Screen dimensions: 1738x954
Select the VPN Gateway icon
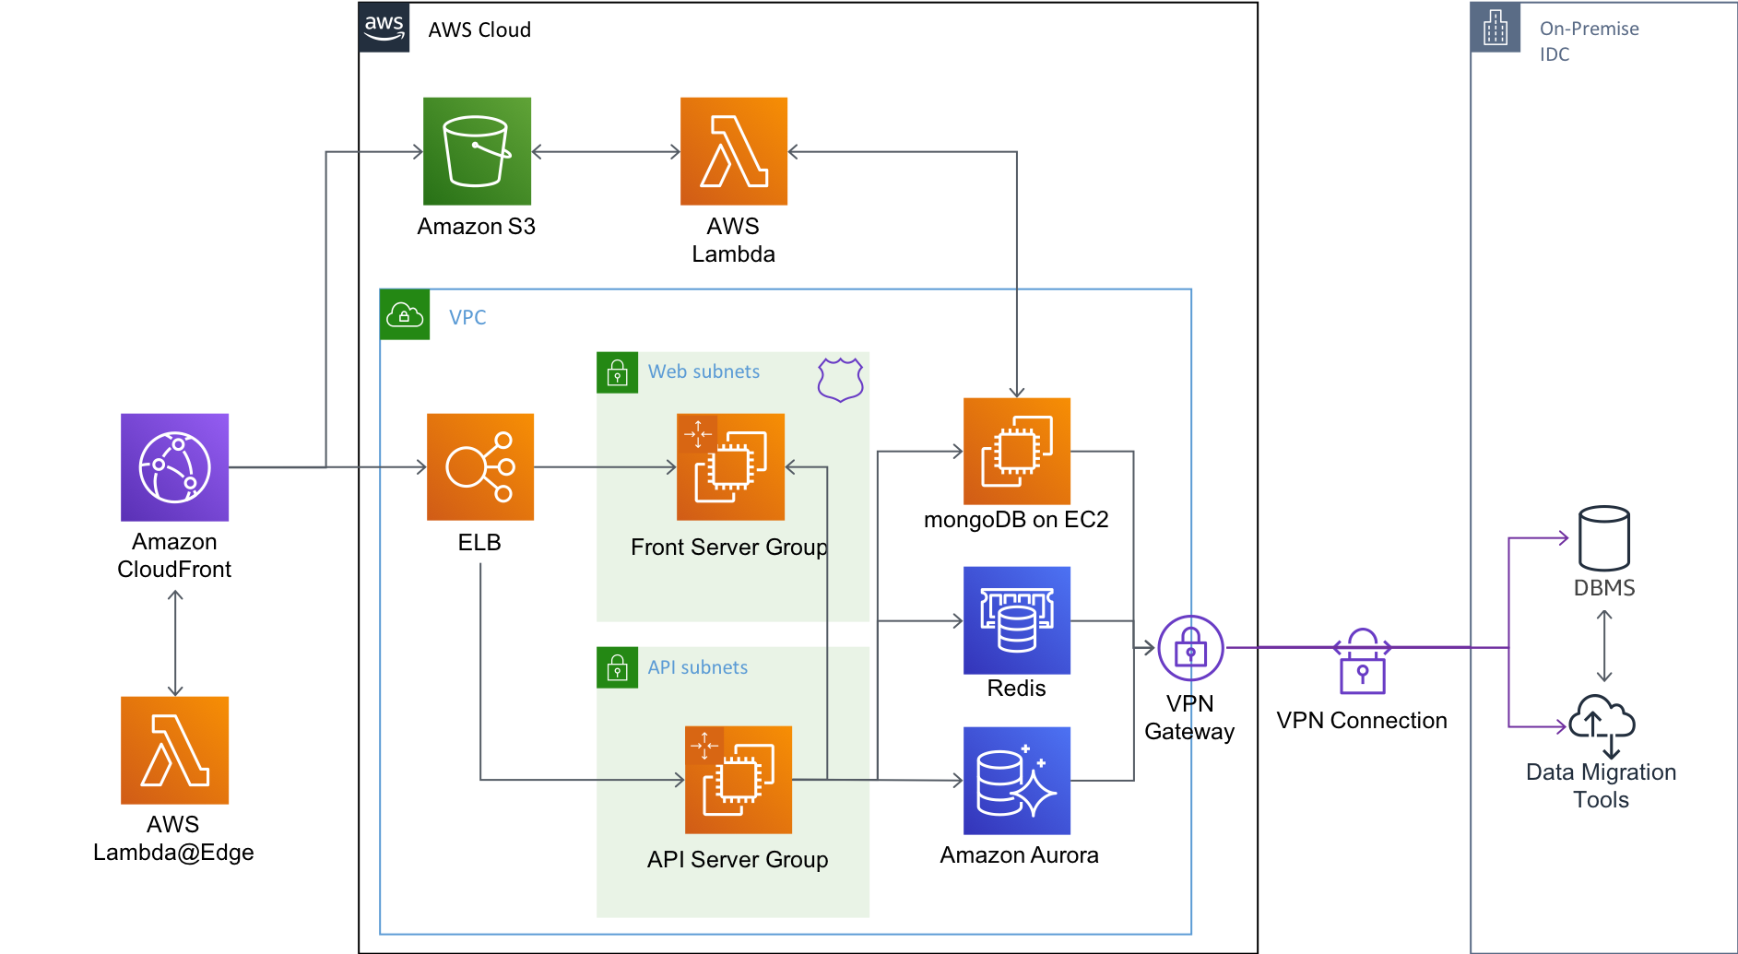pos(1190,648)
